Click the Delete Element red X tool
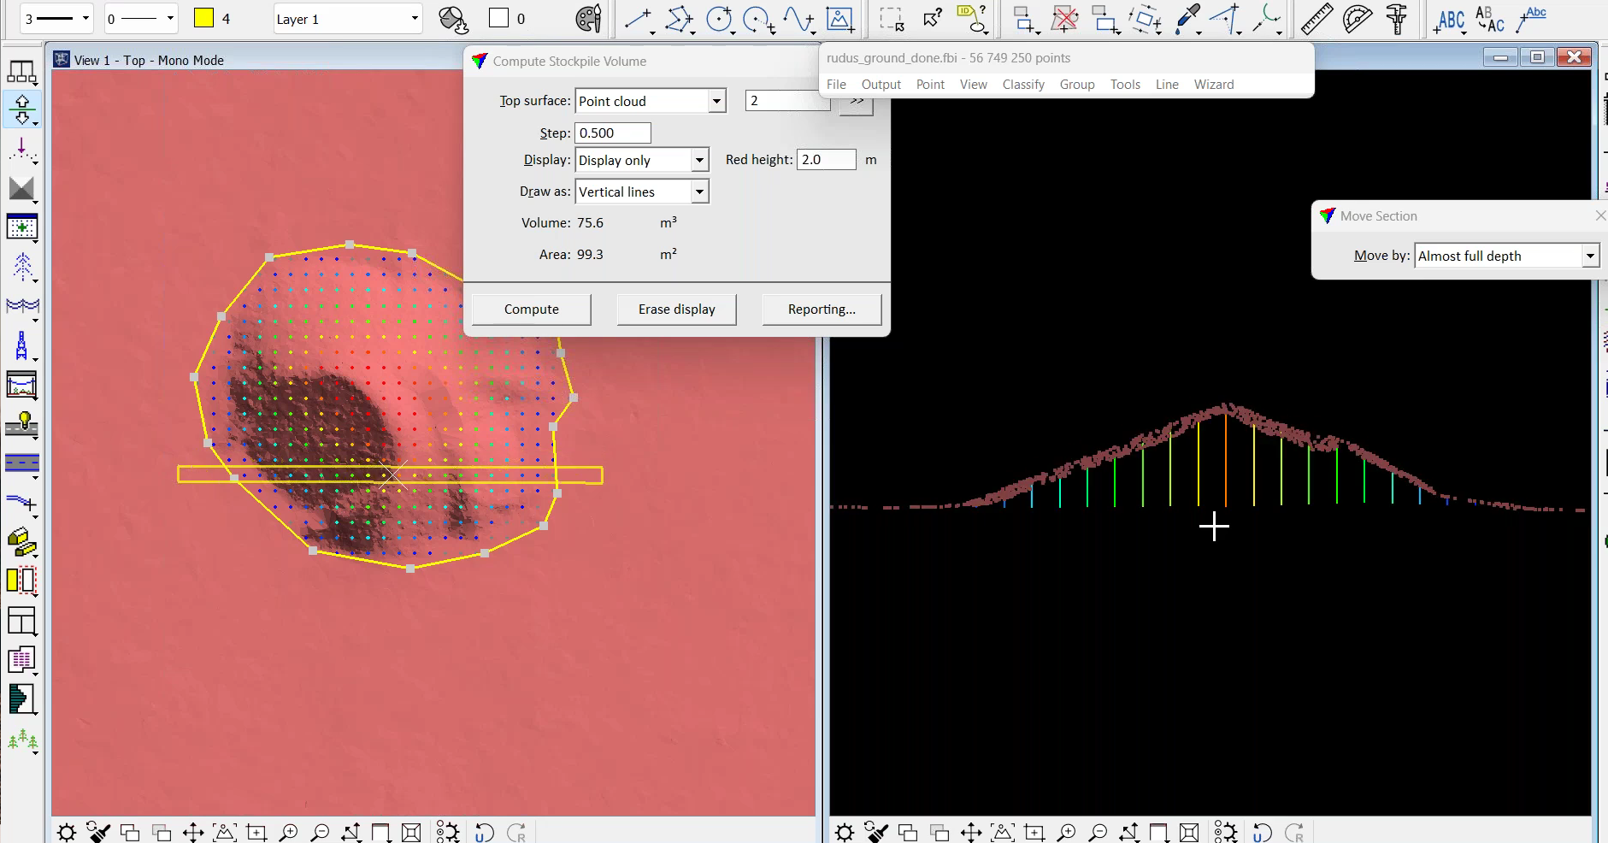The width and height of the screenshot is (1608, 843). tap(1064, 19)
